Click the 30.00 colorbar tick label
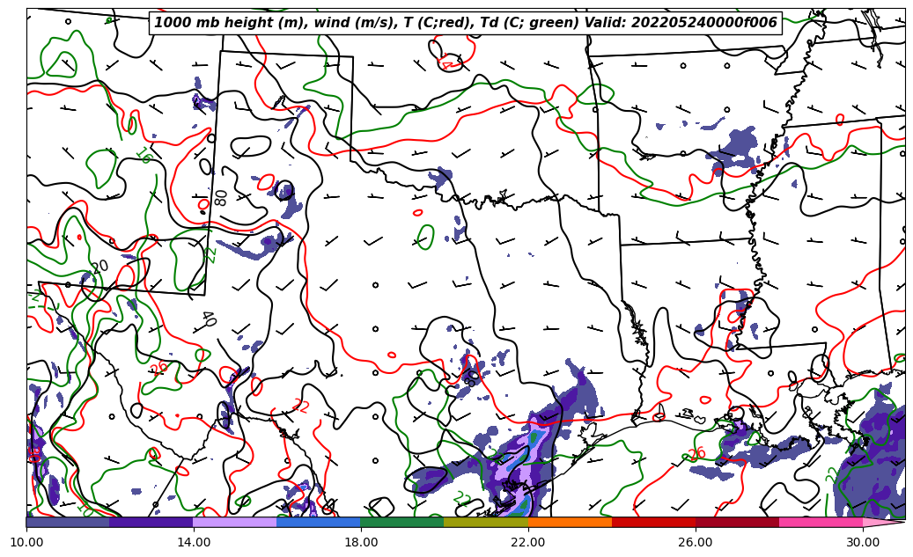Screen dimensions: 913x557 pyautogui.click(x=863, y=542)
